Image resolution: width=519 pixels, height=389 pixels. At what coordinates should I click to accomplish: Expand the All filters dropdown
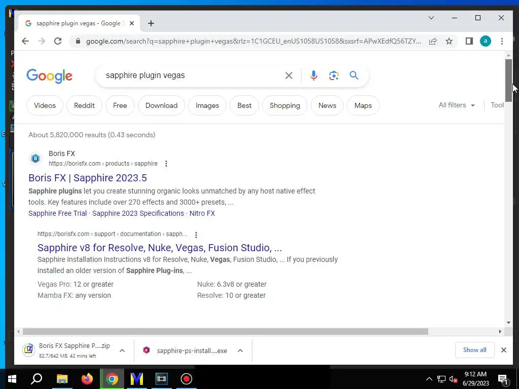point(457,105)
